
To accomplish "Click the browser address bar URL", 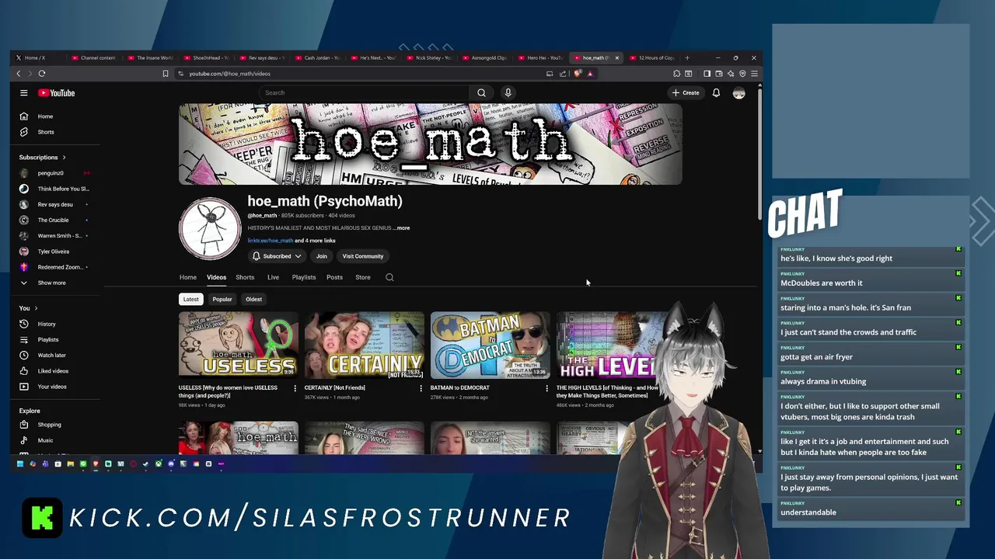I will [229, 74].
